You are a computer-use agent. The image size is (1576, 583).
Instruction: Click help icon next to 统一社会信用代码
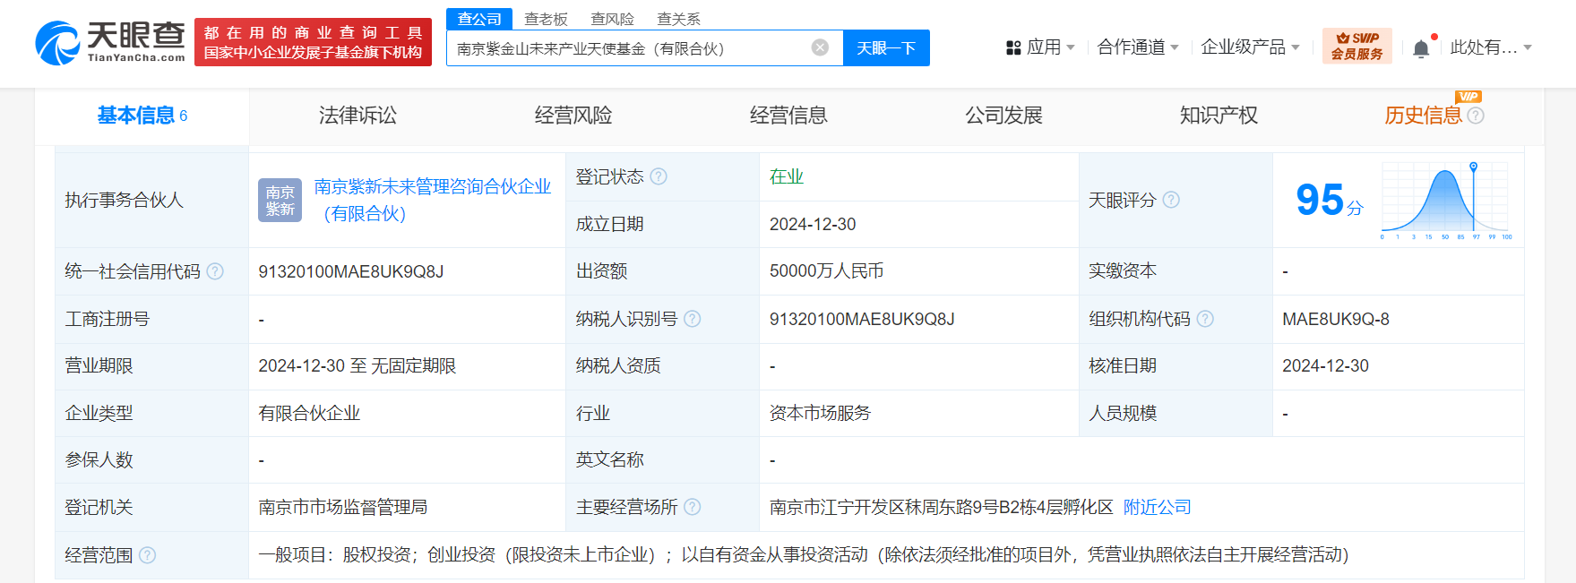(x=215, y=271)
